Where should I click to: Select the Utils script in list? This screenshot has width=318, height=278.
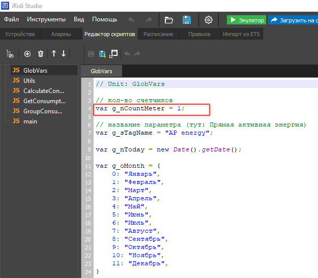pyautogui.click(x=29, y=81)
